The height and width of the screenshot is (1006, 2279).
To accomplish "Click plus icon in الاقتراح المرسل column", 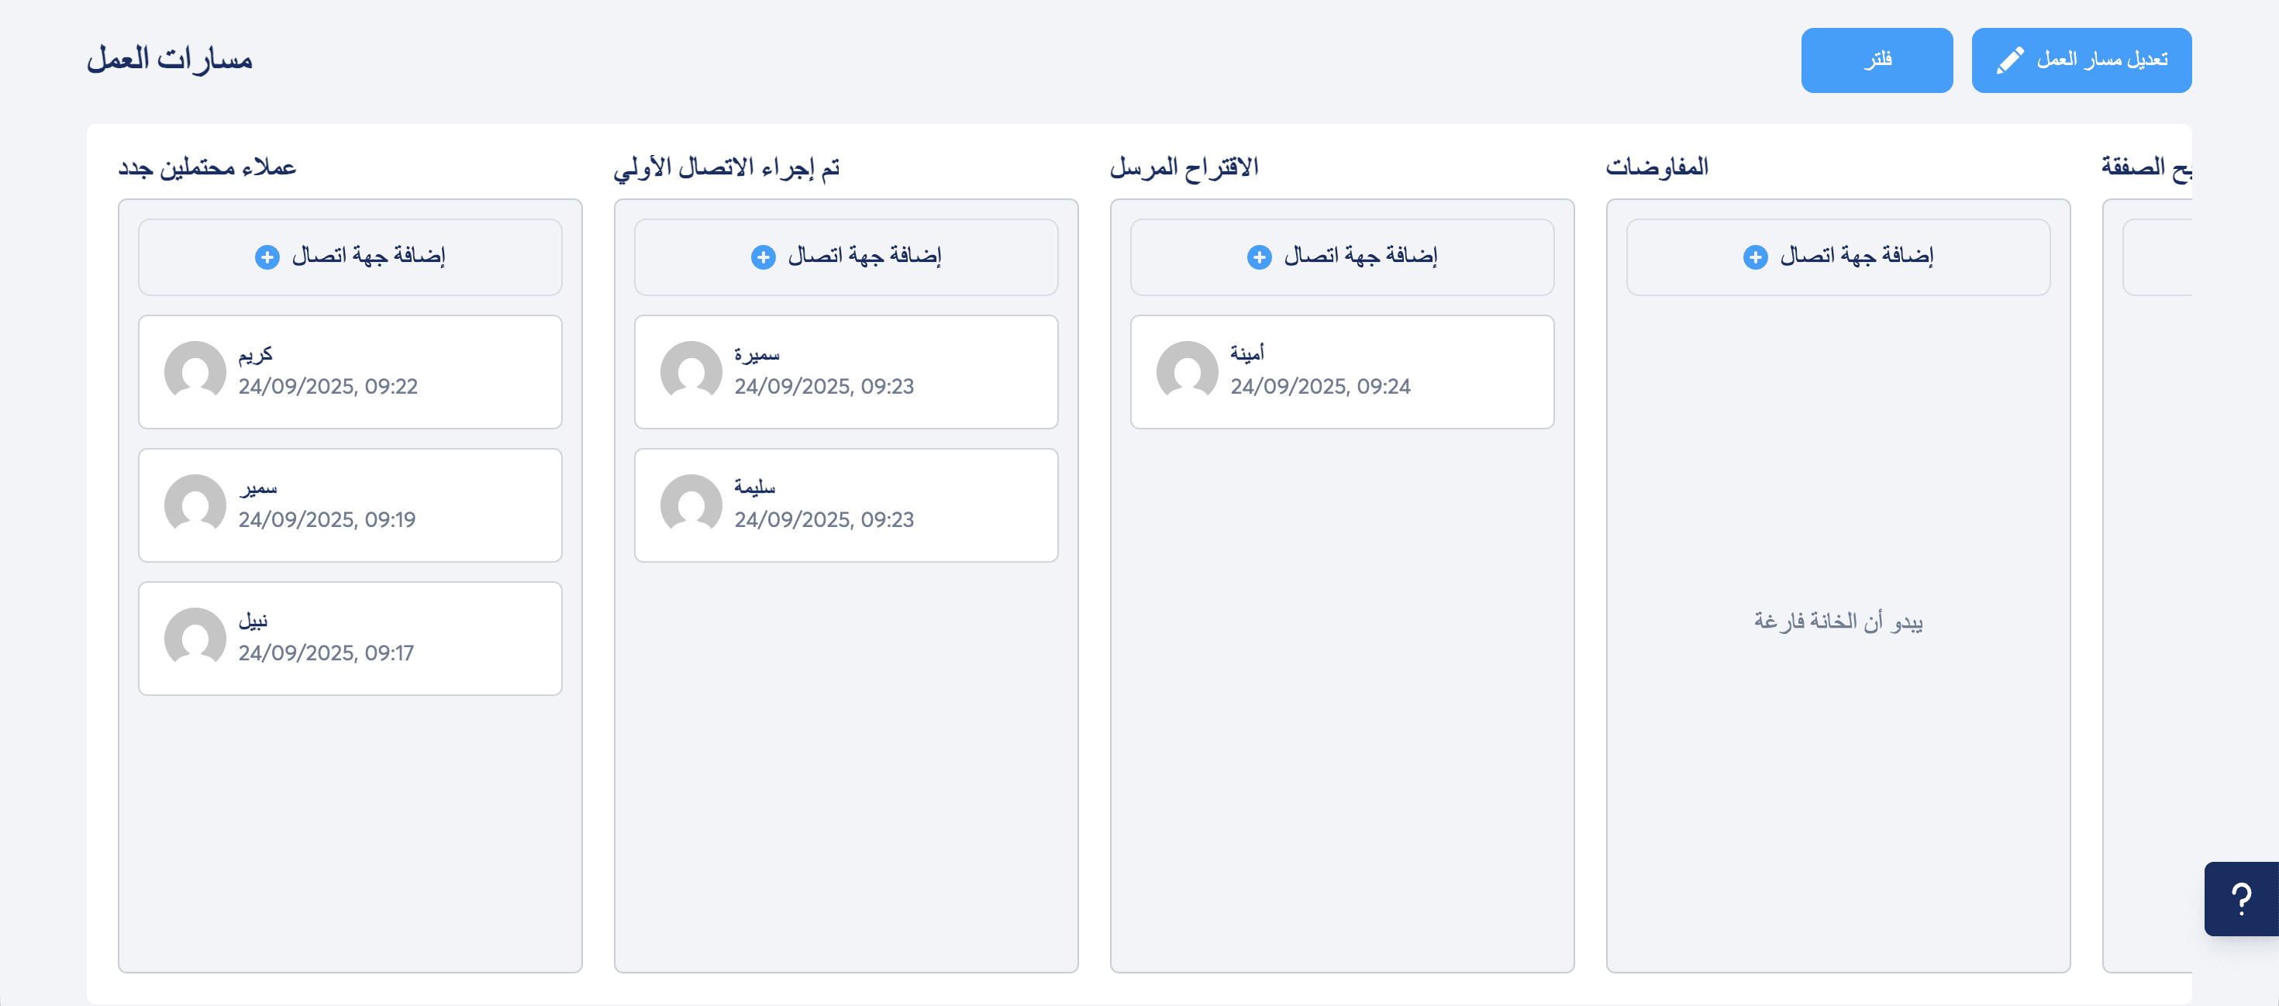I will 1259,257.
